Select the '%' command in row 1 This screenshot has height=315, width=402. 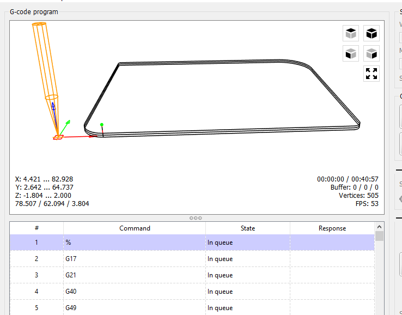pyautogui.click(x=135, y=243)
